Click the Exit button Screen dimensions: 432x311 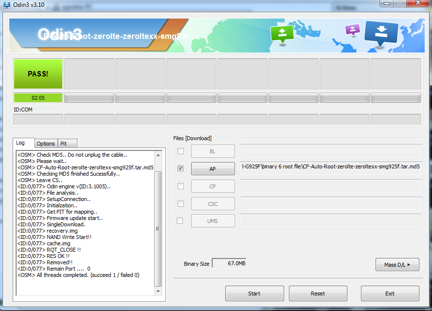[390, 293]
